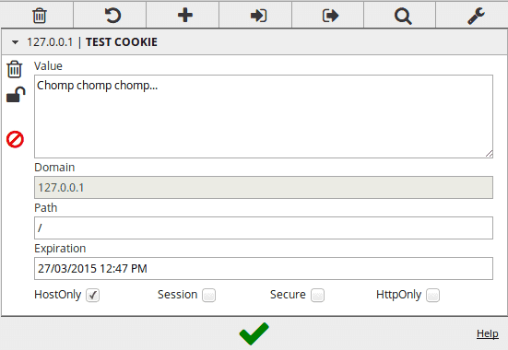Click into the cookie Value text area
The image size is (508, 350).
(x=264, y=117)
